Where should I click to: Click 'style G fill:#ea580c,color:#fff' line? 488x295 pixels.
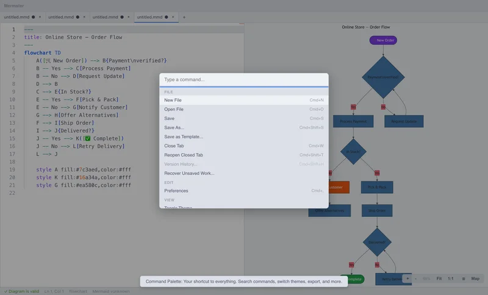[84, 185]
